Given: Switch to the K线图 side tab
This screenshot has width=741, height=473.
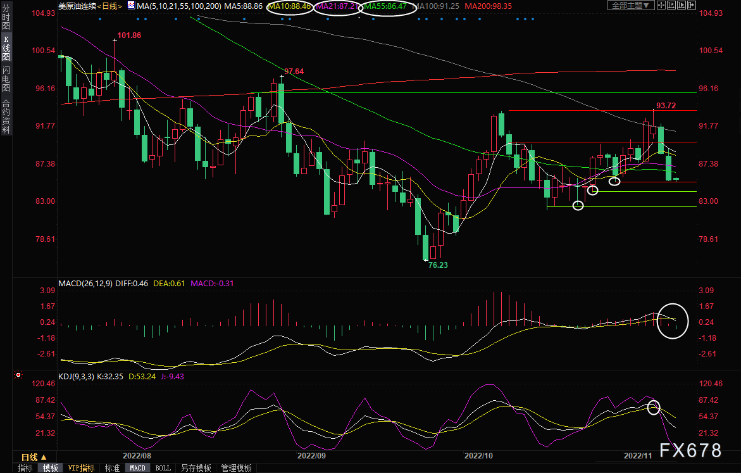Looking at the screenshot, I should (6, 48).
